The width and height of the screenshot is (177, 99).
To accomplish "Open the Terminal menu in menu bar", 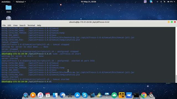I will (31, 25).
